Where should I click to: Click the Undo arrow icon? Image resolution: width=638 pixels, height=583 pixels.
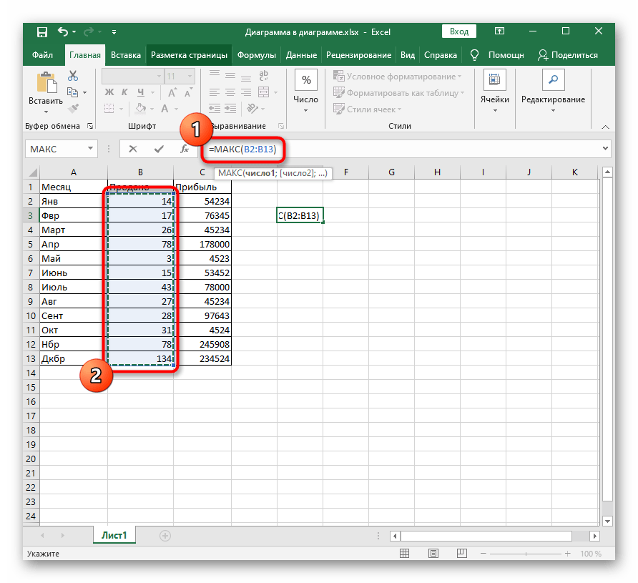click(63, 31)
